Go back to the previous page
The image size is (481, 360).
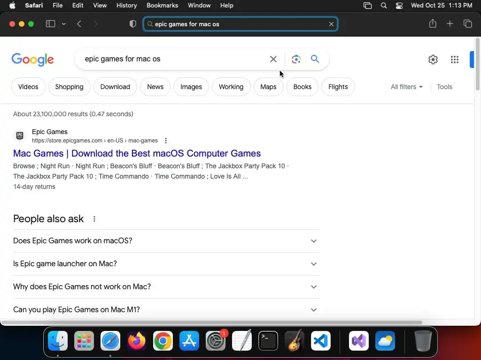(79, 24)
